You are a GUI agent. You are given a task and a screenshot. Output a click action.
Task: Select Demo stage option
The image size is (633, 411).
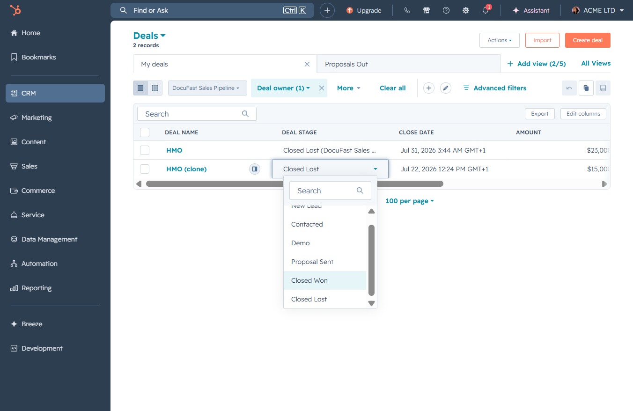click(325, 243)
